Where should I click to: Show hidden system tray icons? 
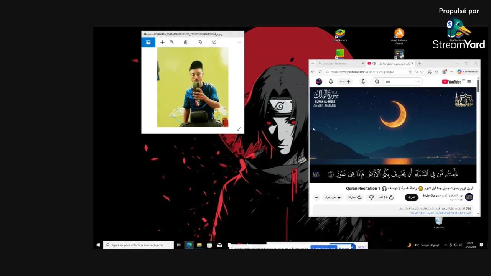pos(445,245)
